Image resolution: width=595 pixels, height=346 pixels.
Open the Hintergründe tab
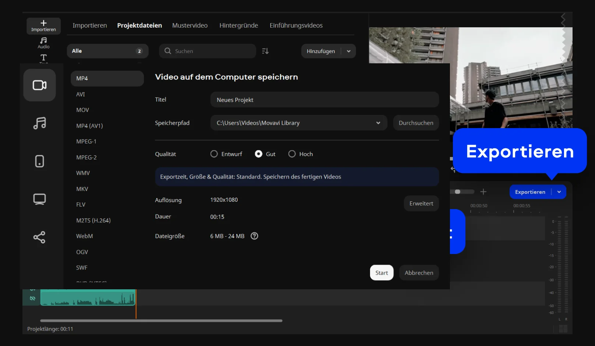239,25
